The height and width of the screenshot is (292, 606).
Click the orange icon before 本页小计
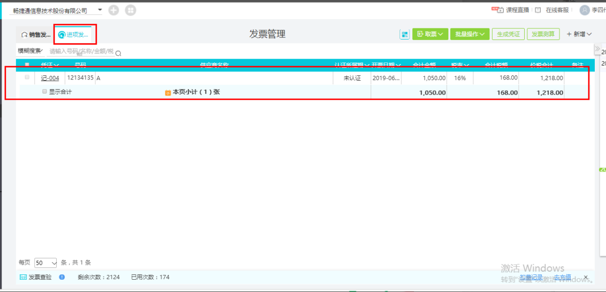point(168,92)
